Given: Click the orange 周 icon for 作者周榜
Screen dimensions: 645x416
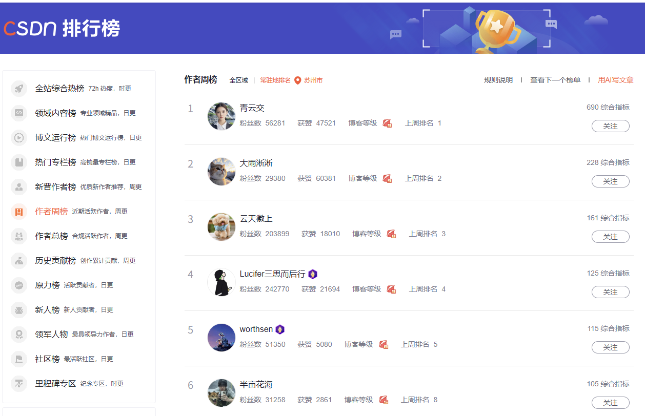Looking at the screenshot, I should click(19, 212).
